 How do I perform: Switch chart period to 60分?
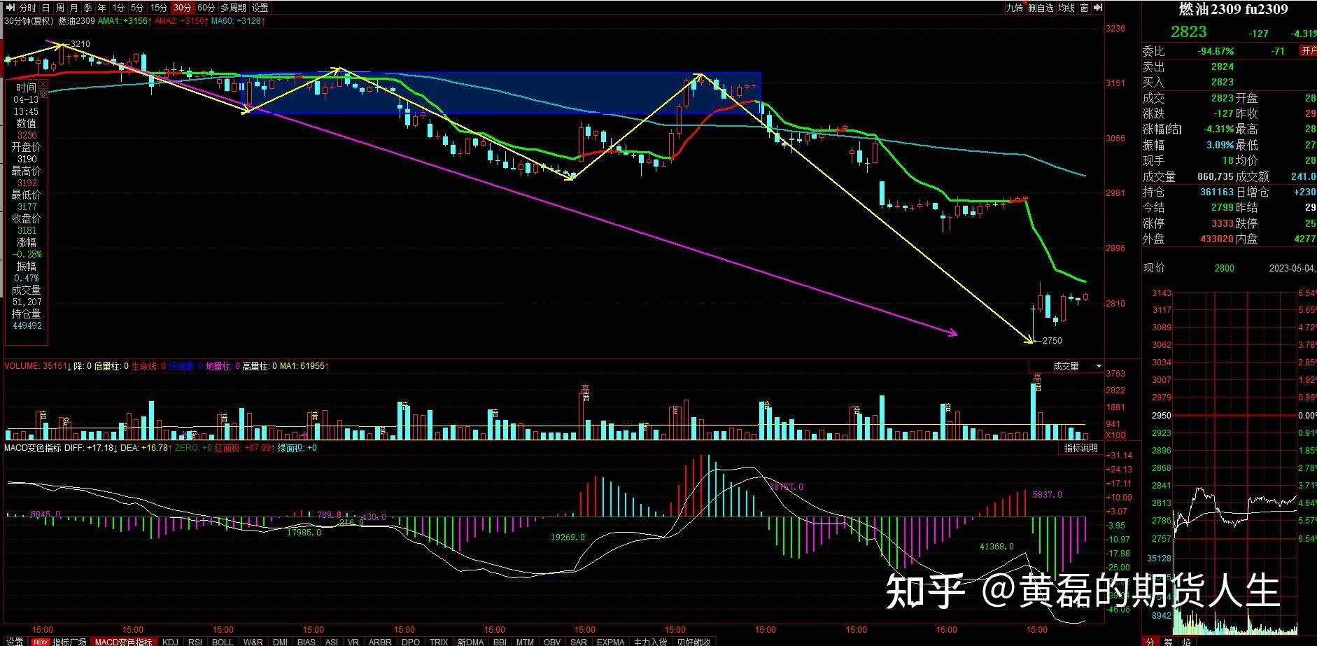pyautogui.click(x=206, y=8)
